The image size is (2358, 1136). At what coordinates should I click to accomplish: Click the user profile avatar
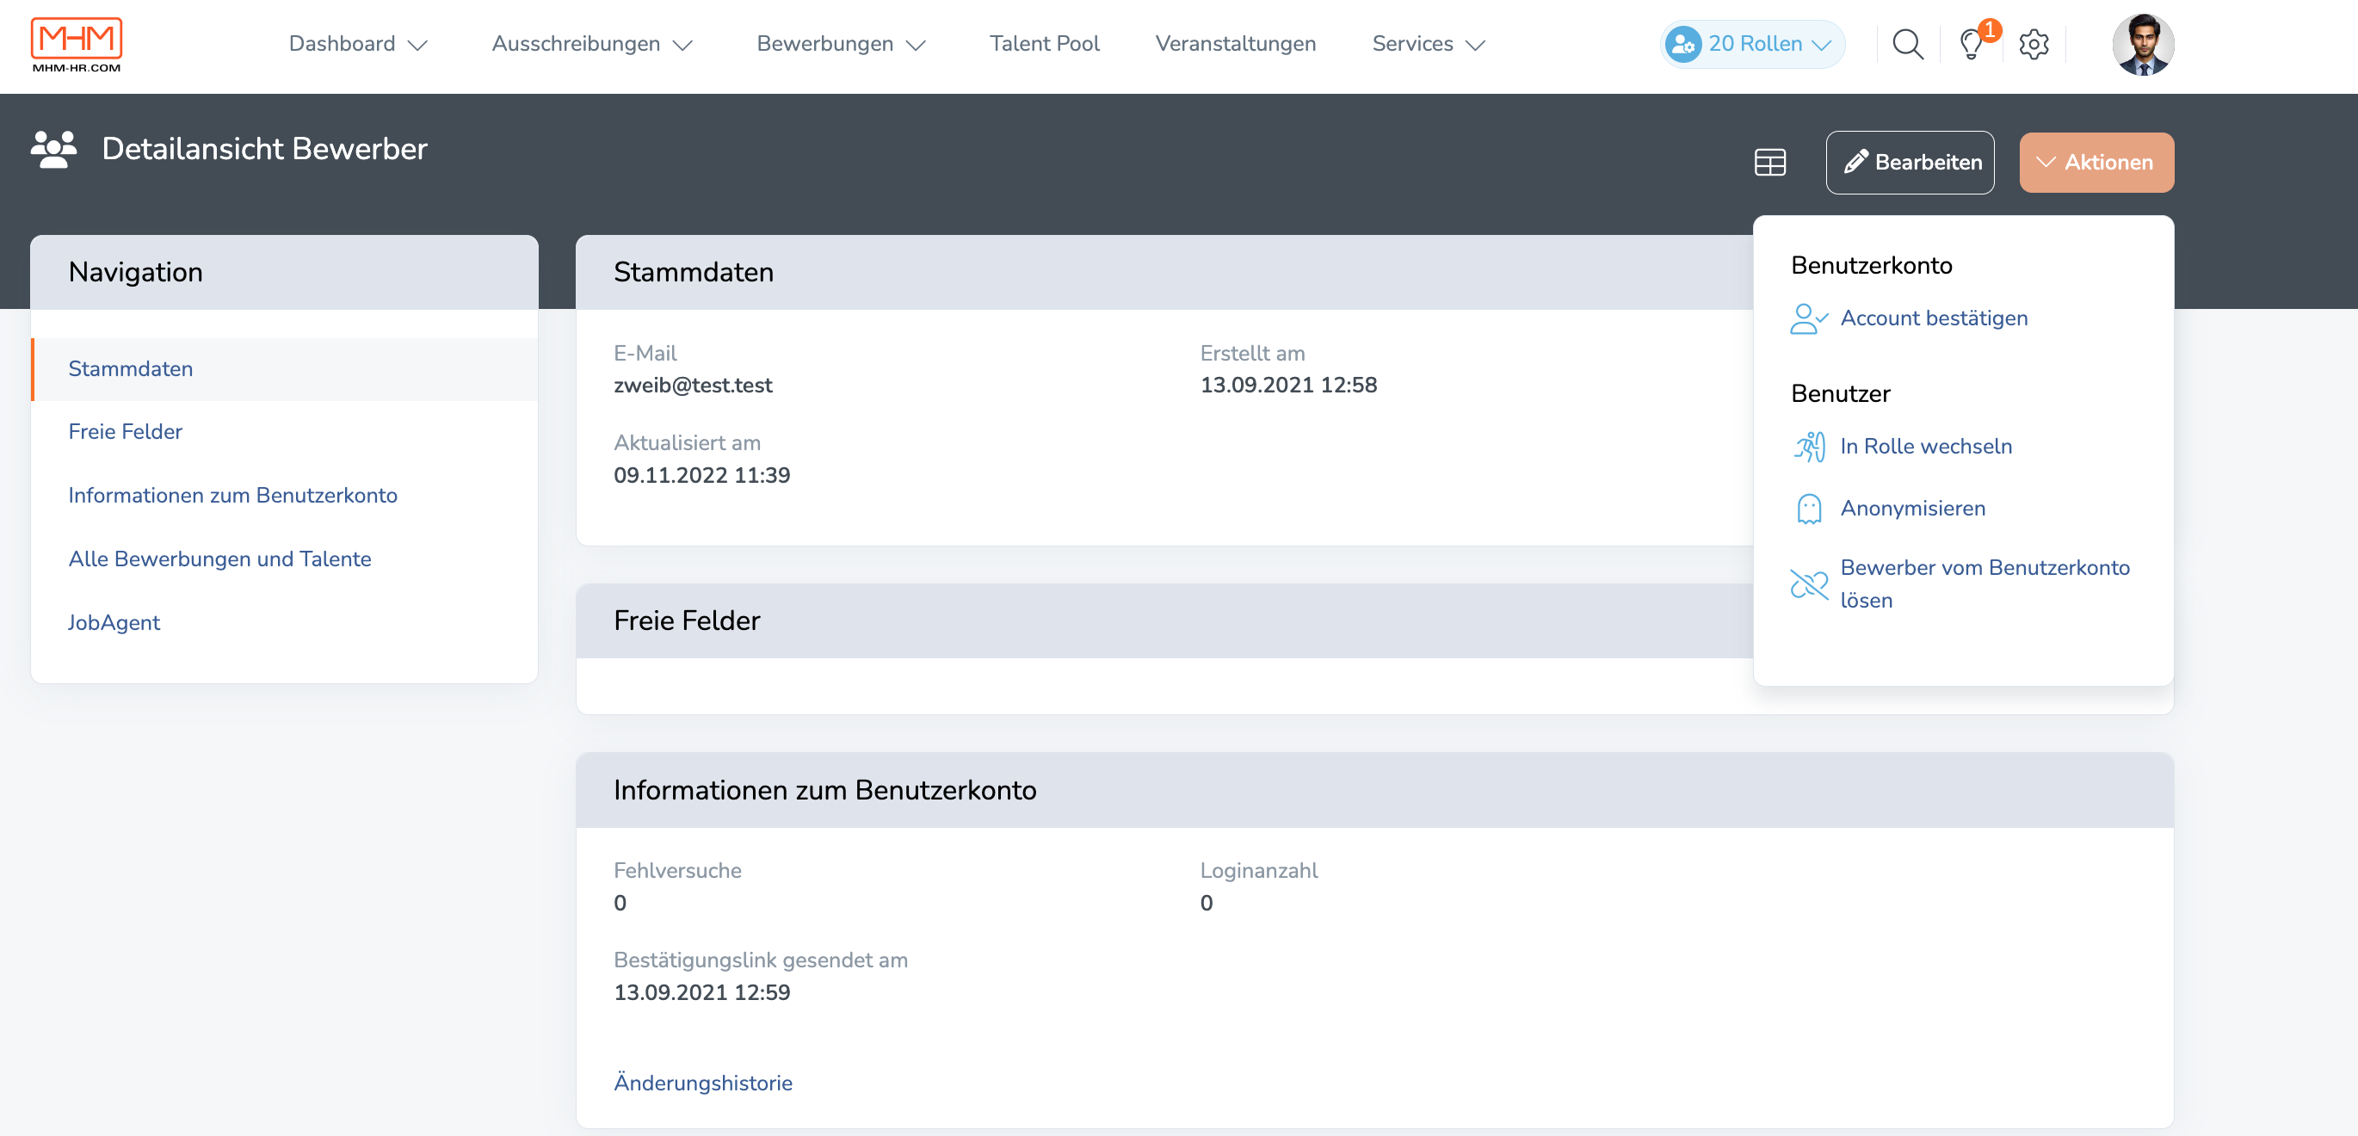coord(2142,44)
